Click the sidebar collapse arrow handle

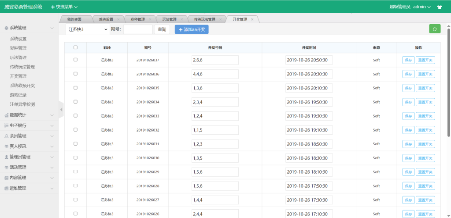tap(61, 109)
